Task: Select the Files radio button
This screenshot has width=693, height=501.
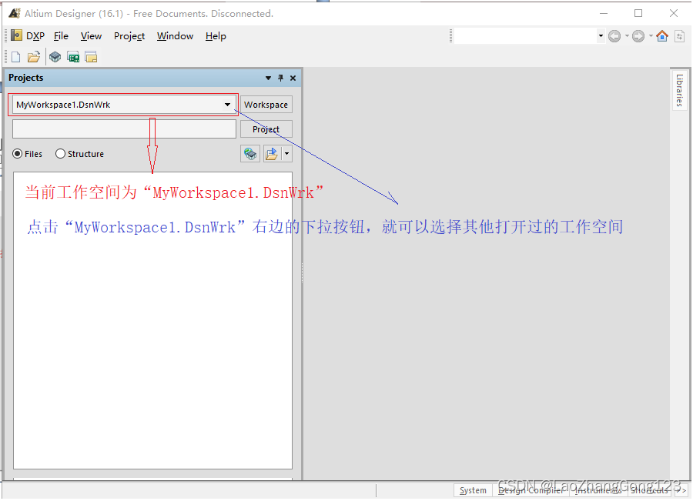Action: pos(18,154)
